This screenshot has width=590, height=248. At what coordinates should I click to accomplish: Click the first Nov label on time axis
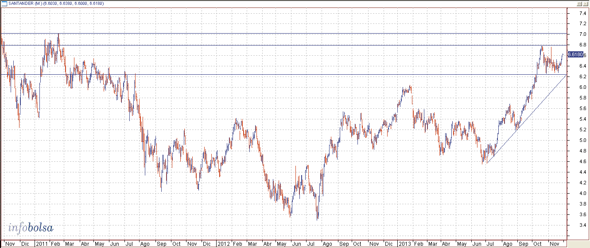click(x=10, y=244)
